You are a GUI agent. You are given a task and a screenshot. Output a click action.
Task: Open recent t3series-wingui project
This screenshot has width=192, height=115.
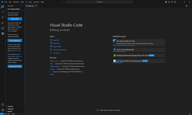pos(55,66)
